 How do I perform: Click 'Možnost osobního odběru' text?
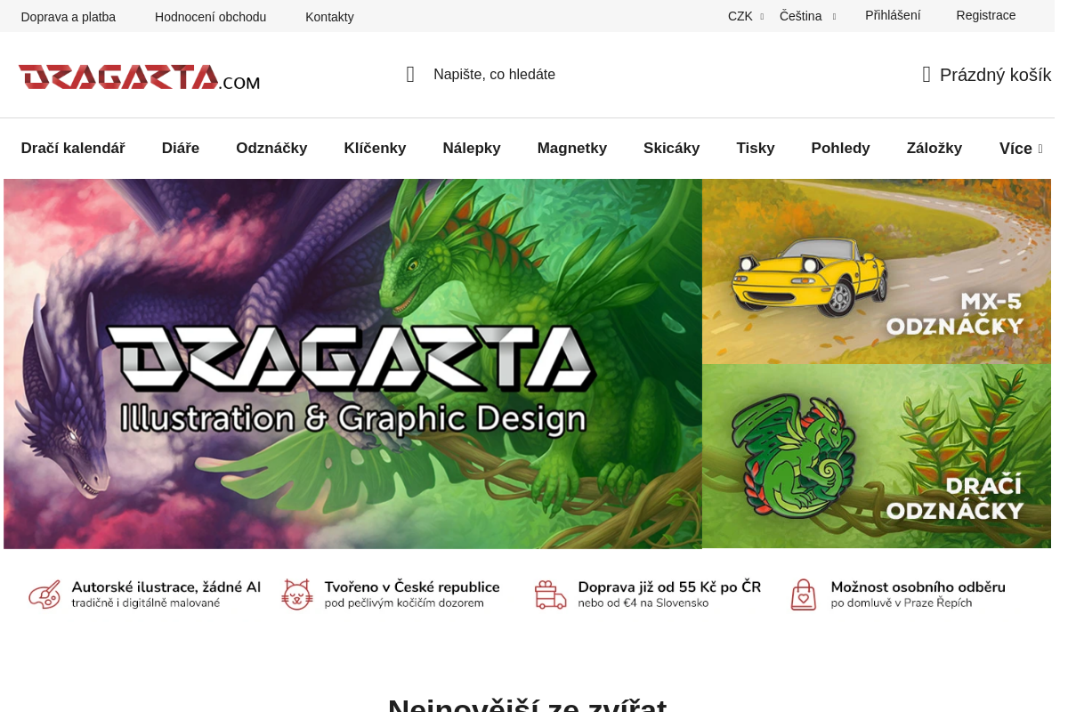(918, 587)
